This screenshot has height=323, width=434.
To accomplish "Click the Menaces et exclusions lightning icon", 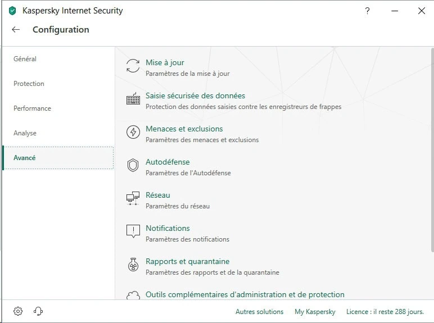I will tap(133, 132).
